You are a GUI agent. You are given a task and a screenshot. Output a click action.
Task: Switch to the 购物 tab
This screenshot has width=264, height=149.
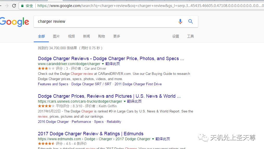pos(102,36)
